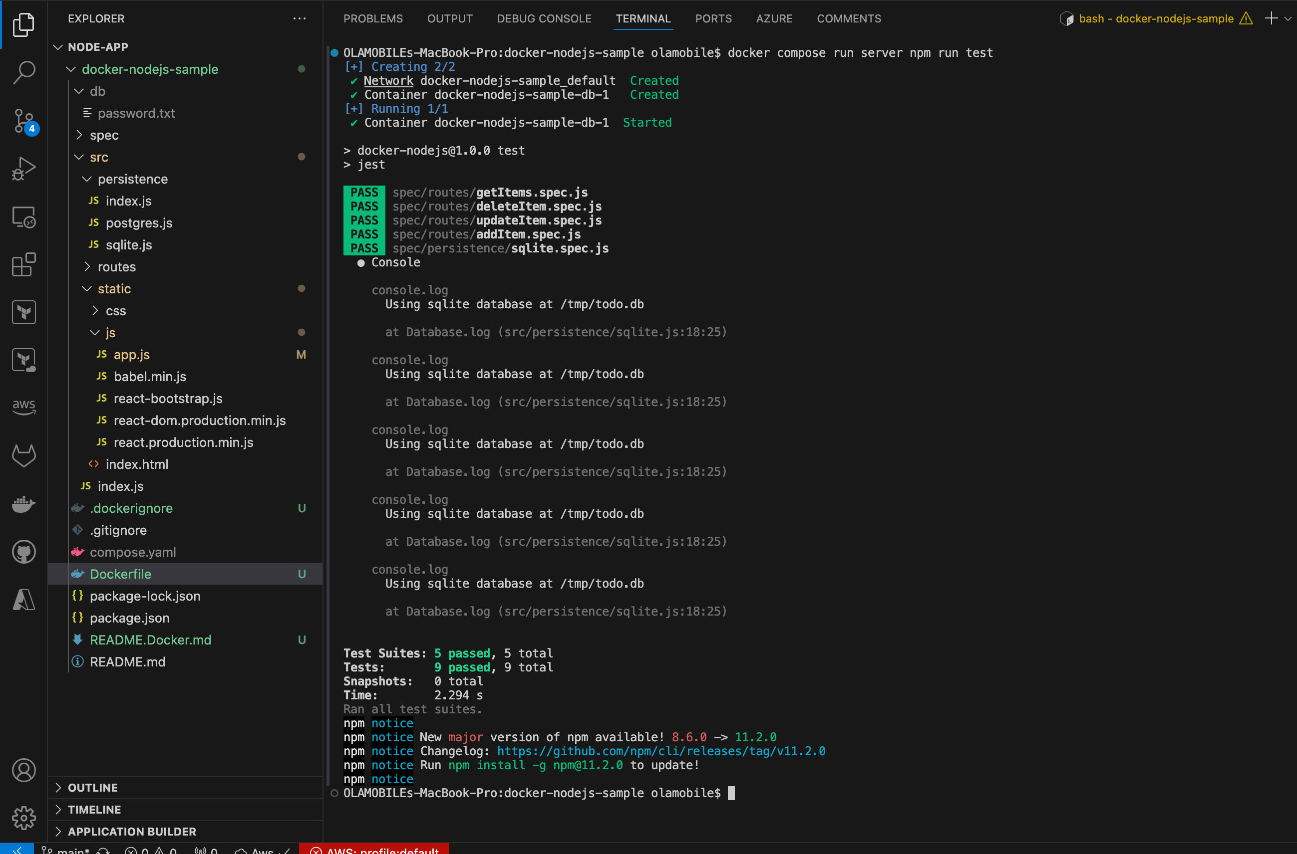Open README.md file

tap(185, 662)
